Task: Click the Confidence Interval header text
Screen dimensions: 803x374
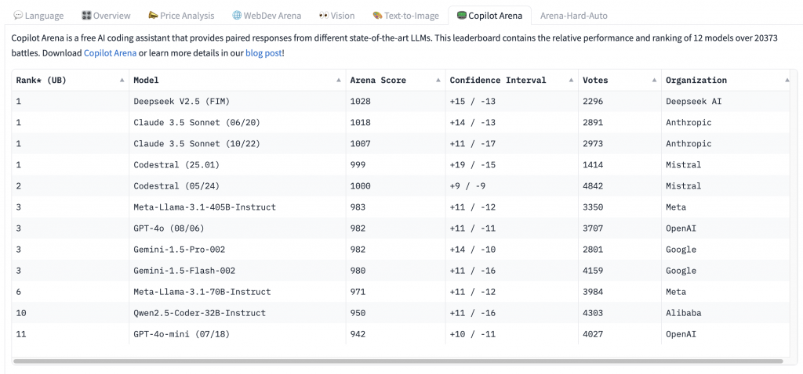Action: [498, 81]
